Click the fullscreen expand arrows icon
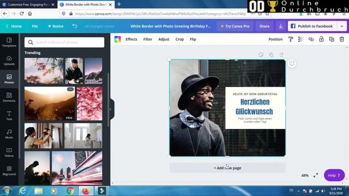Image resolution: width=349 pixels, height=196 pixels. pyautogui.click(x=316, y=175)
